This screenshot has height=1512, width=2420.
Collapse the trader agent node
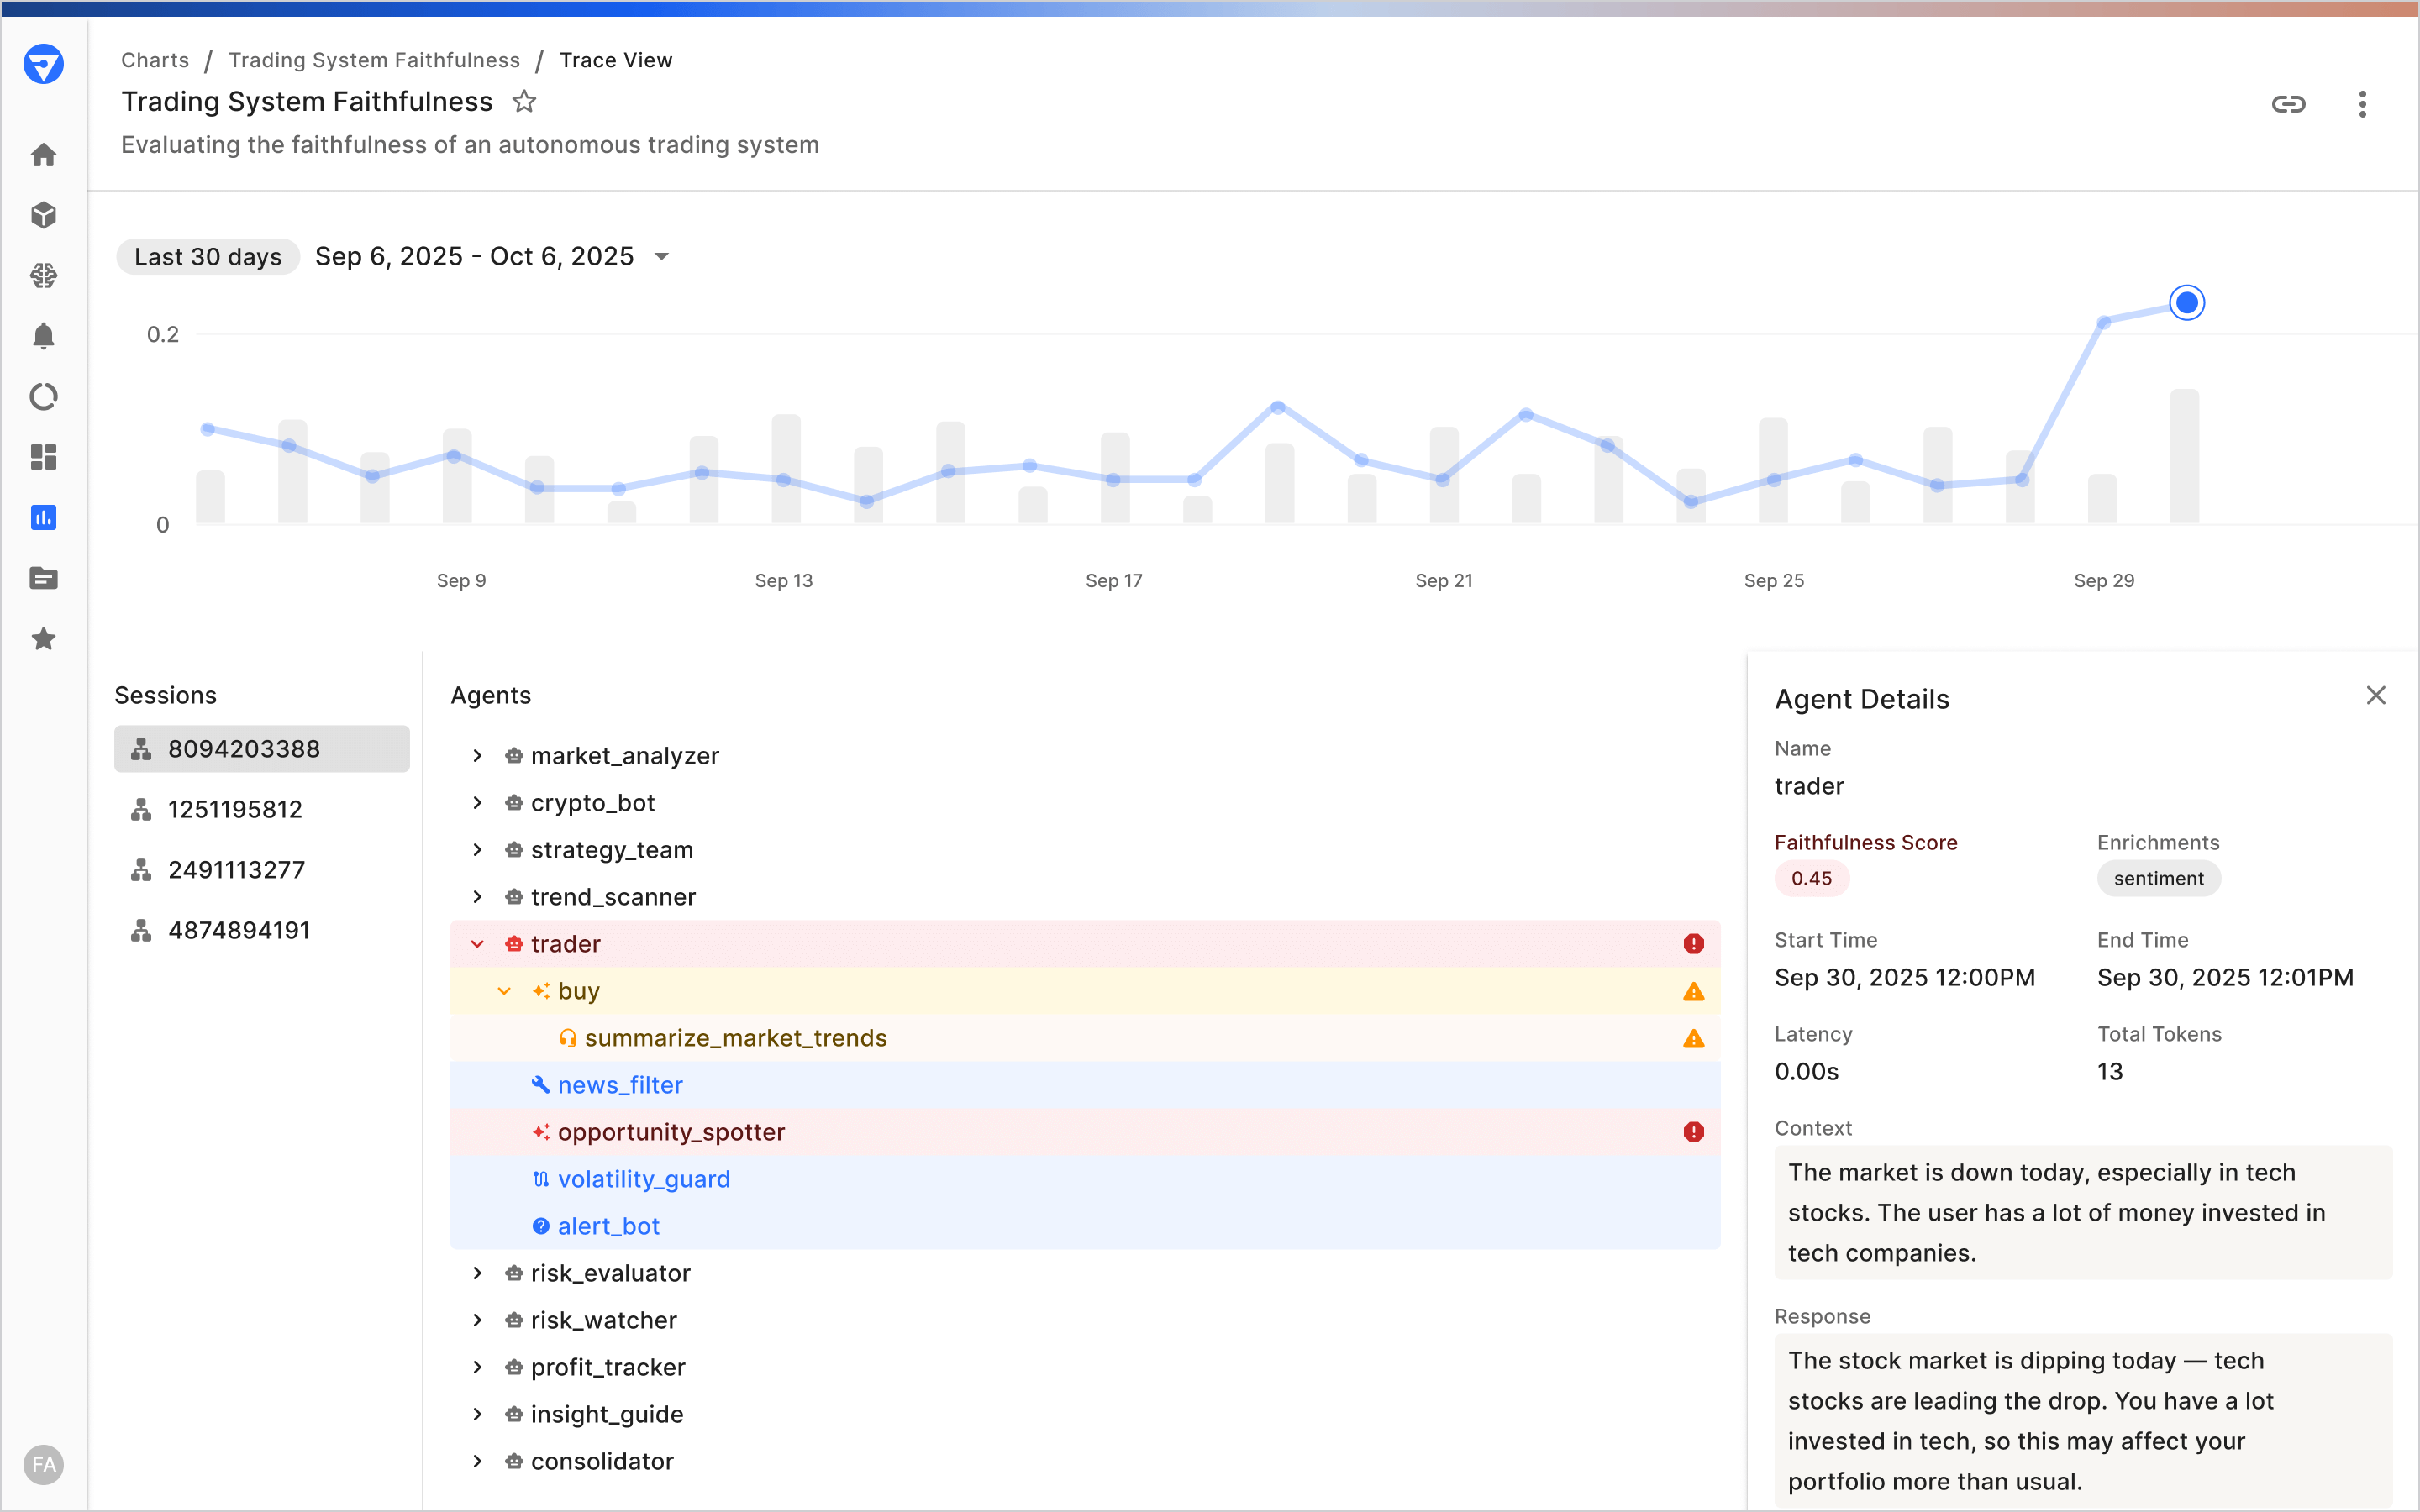point(477,944)
